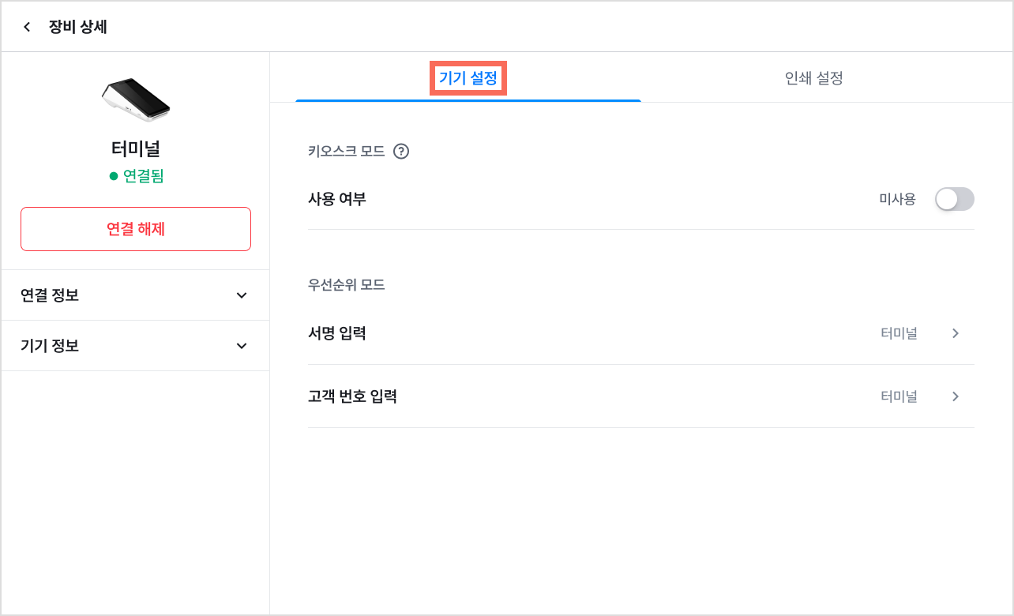Image resolution: width=1014 pixels, height=616 pixels.
Task: Expand the 연결 정보 section chevron
Action: point(242,295)
